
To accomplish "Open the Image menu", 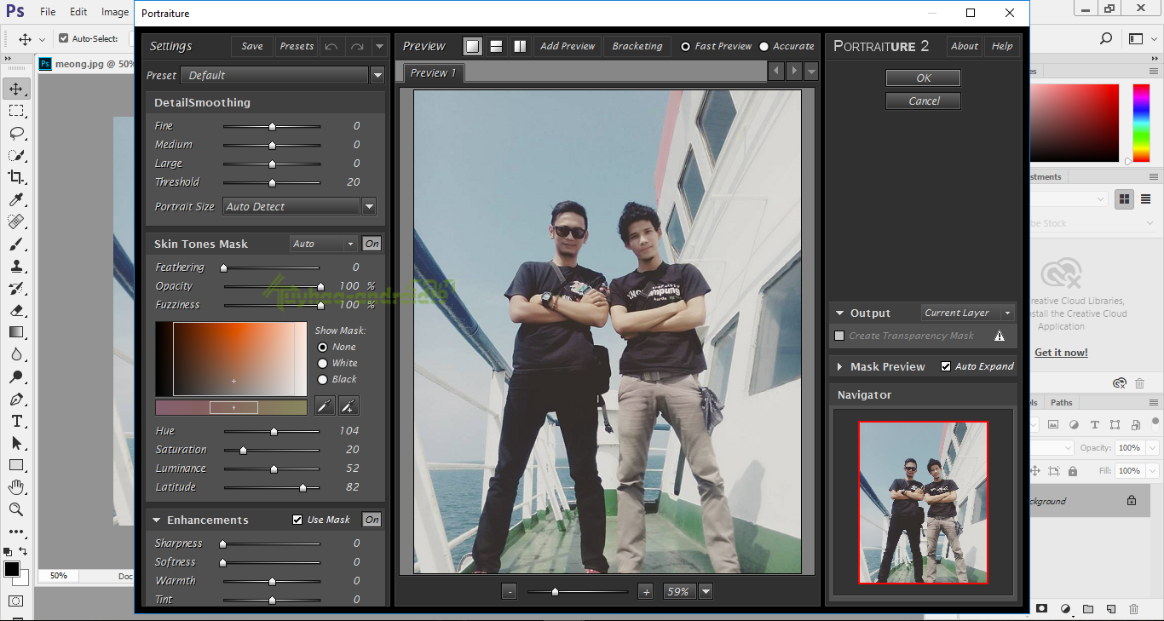I will click(114, 12).
